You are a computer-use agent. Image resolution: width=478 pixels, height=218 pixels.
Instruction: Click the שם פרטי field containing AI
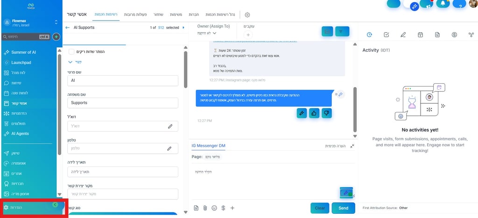click(123, 81)
